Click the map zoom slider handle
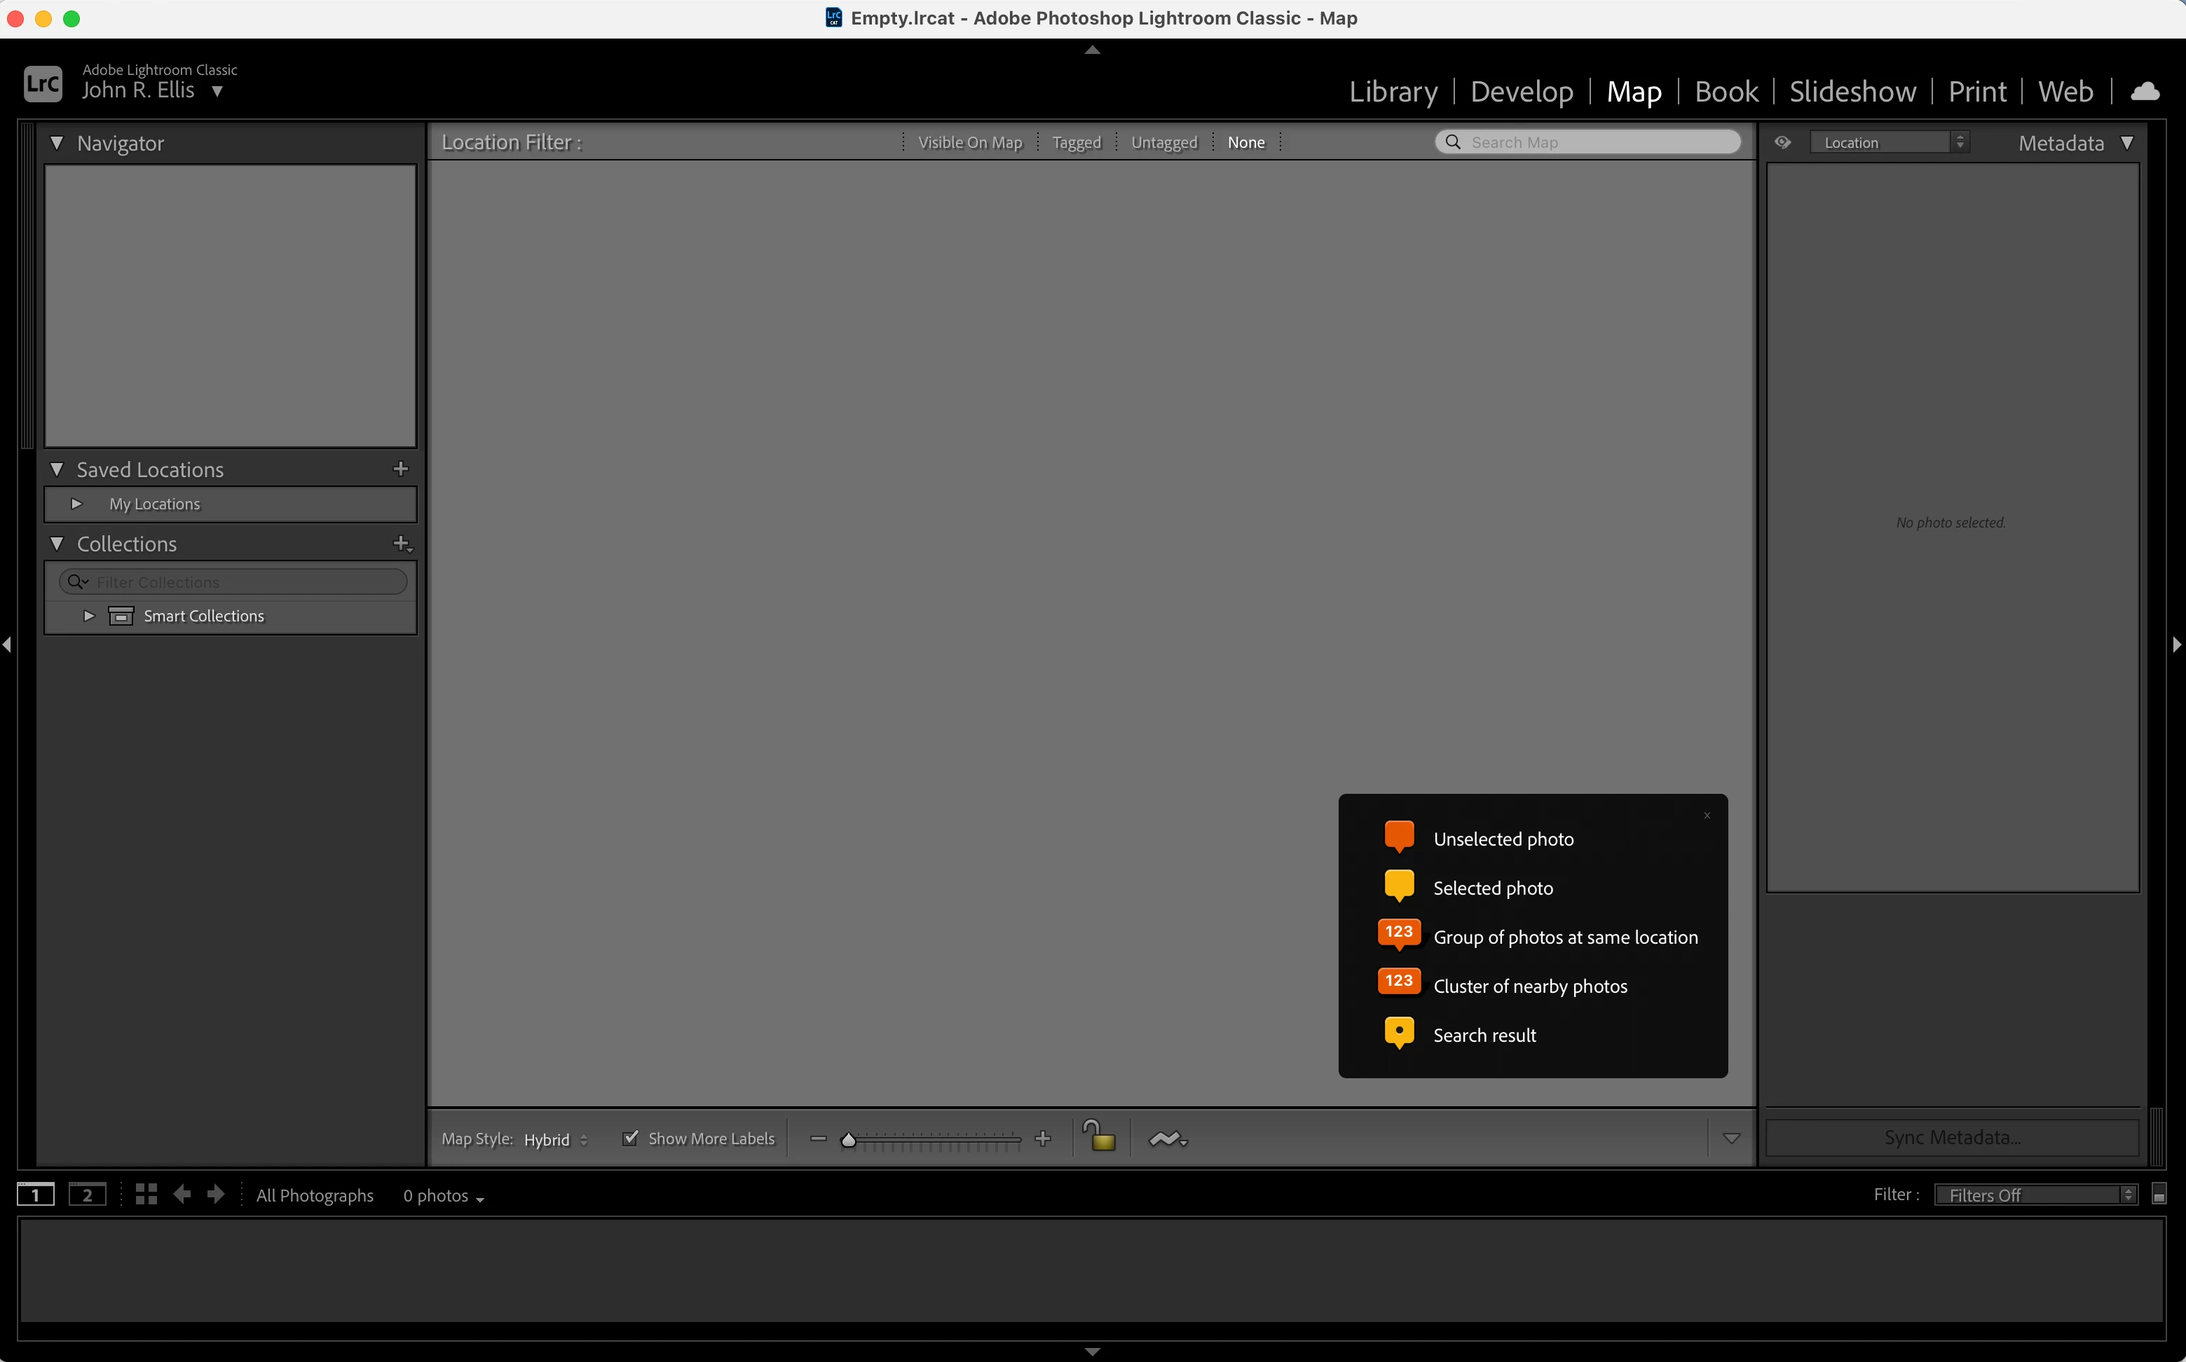The image size is (2186, 1362). 848,1139
